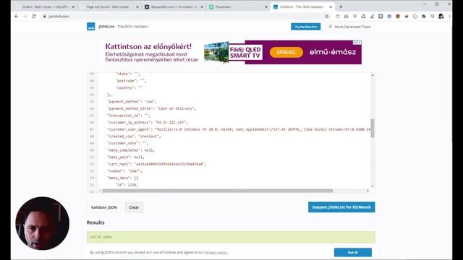Click the horizontal scroll-right arrow
The width and height of the screenshot is (463, 260).
[368, 191]
